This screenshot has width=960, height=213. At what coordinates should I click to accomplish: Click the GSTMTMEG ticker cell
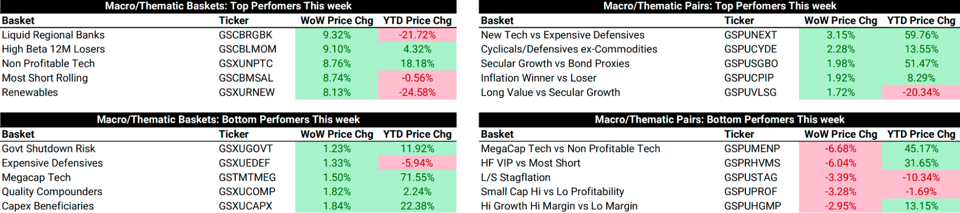(247, 177)
